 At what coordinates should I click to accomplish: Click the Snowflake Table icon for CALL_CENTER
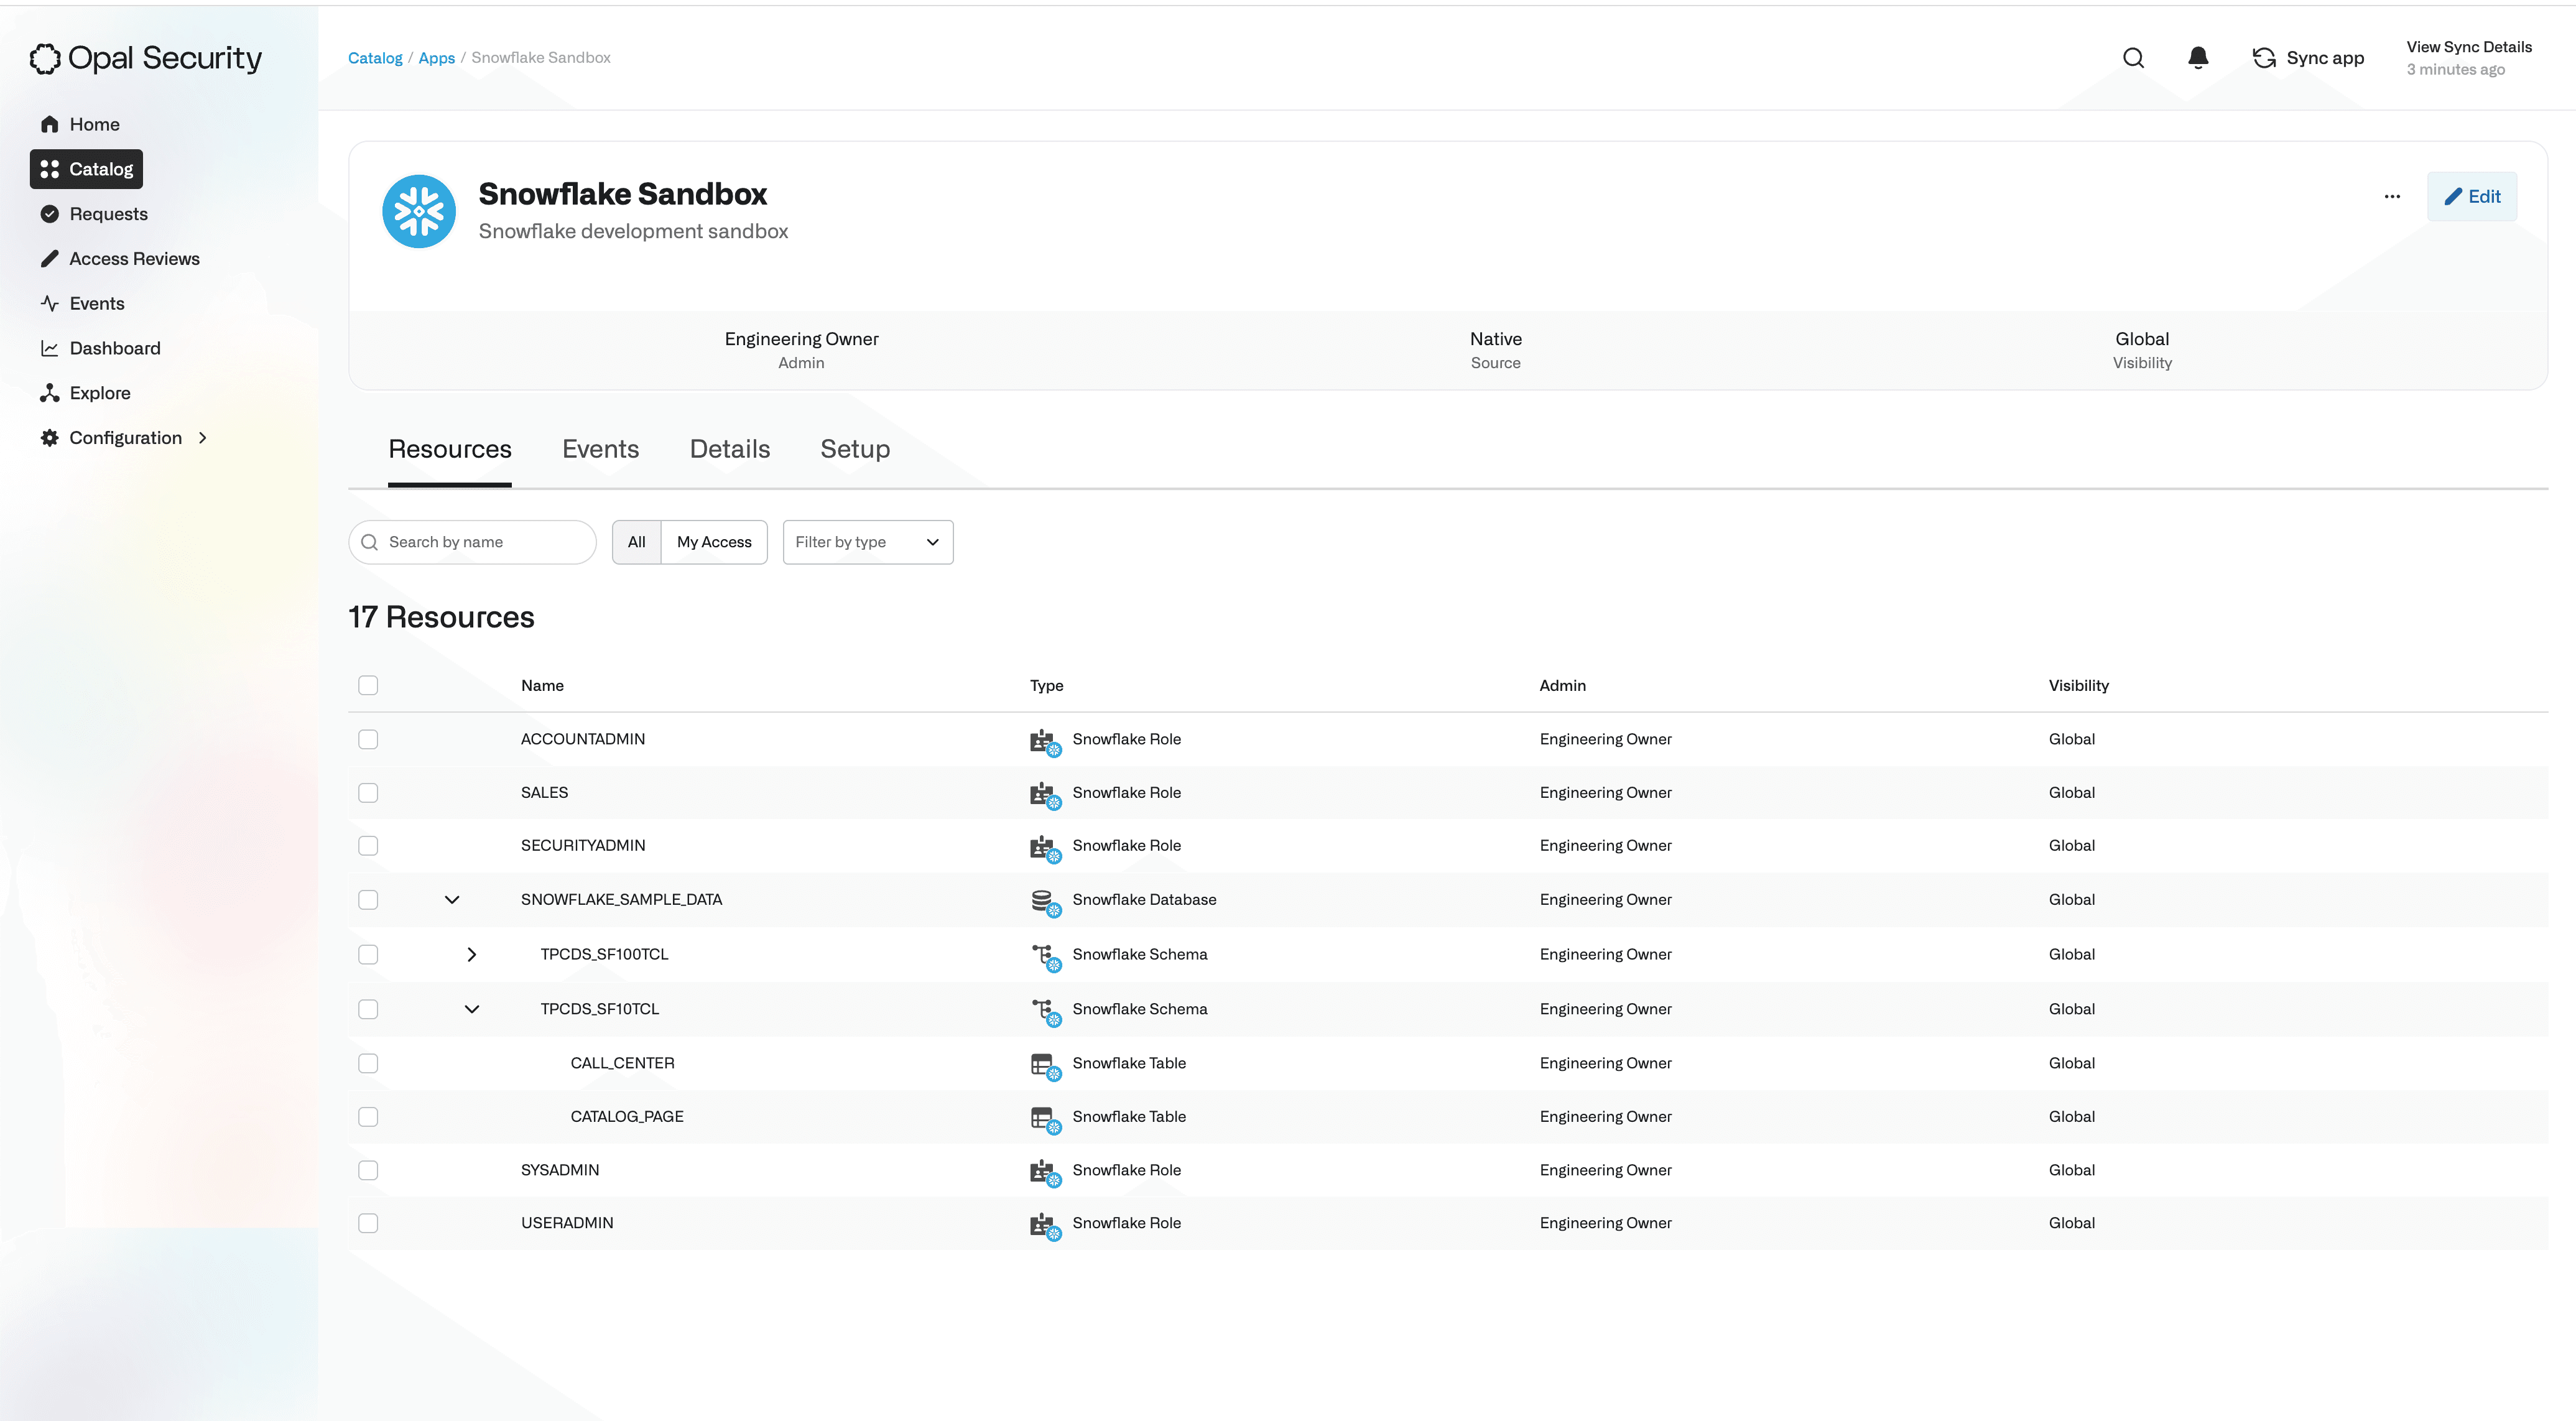[x=1045, y=1066]
